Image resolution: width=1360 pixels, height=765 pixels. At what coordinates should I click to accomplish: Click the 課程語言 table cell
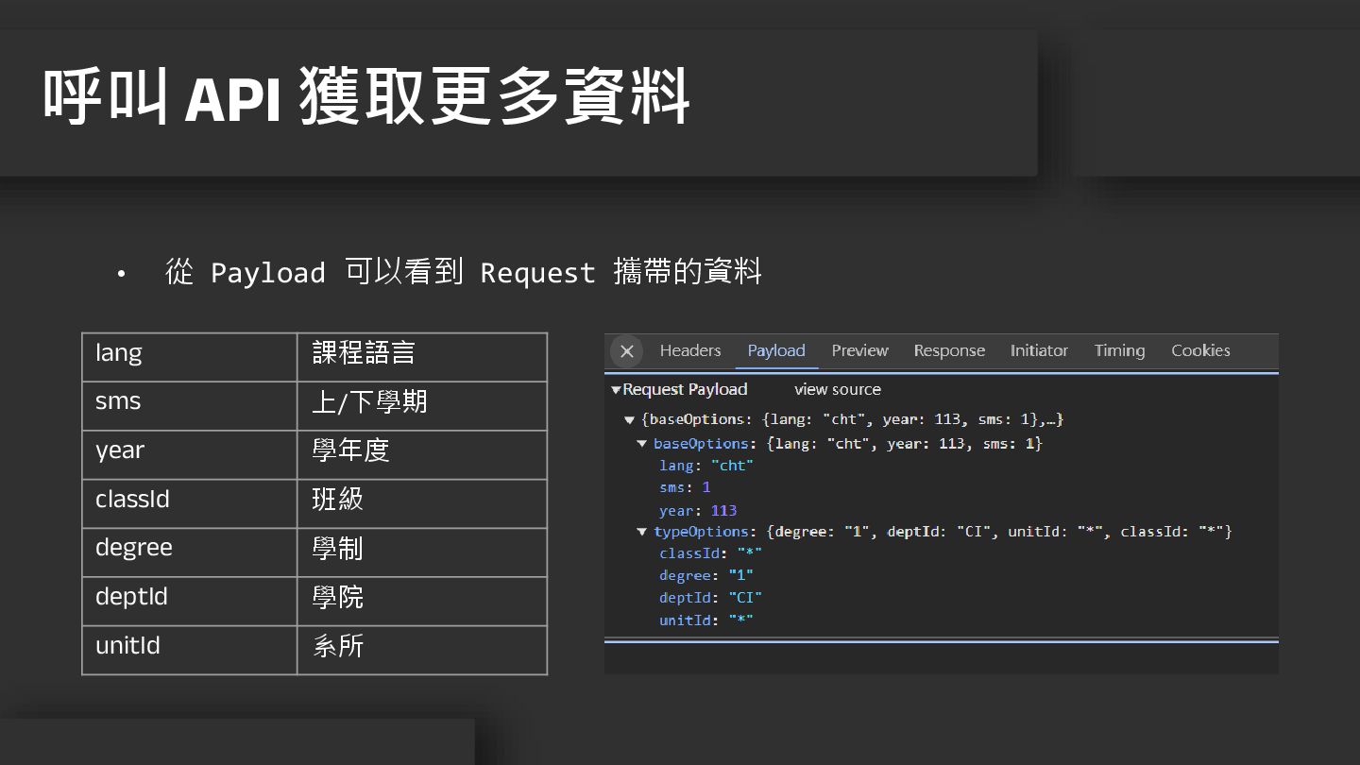point(421,357)
